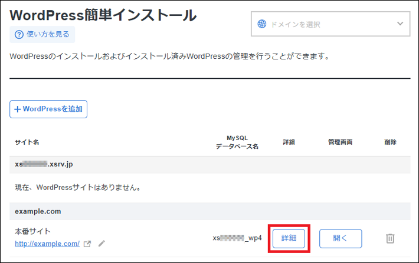Click the plus icon in WordPressを追加
The height and width of the screenshot is (263, 419).
click(x=17, y=109)
